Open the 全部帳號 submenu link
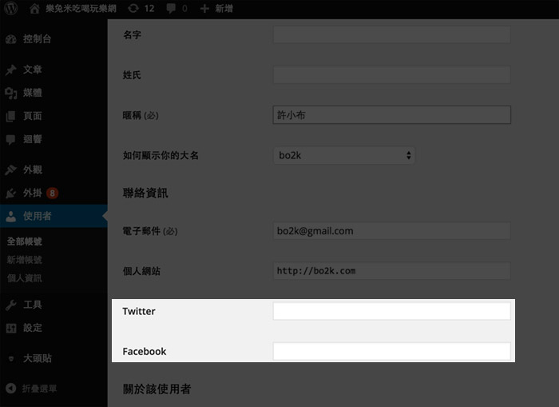The image size is (559, 407). (24, 241)
